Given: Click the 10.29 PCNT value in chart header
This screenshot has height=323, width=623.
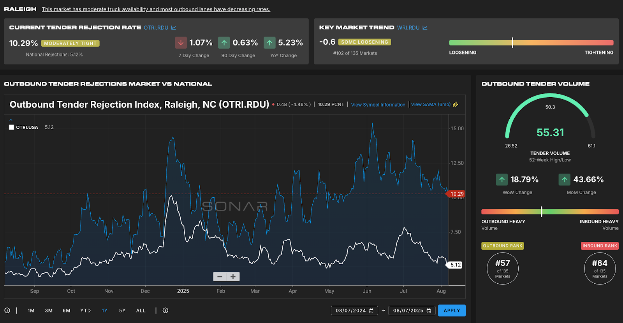Looking at the screenshot, I should (x=331, y=104).
